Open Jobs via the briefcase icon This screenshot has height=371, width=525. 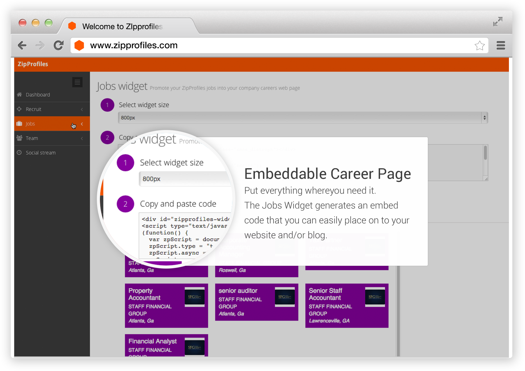(x=19, y=123)
